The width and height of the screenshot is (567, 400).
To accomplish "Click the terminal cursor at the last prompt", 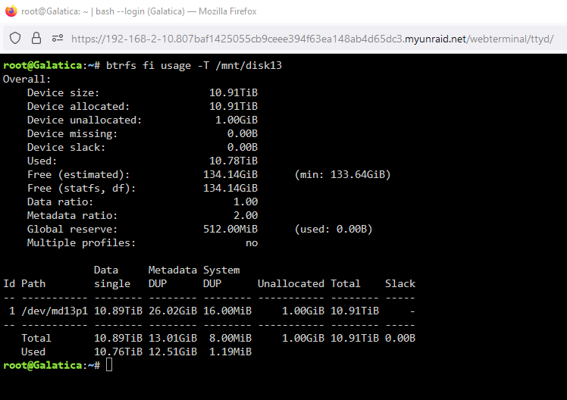I will 109,365.
